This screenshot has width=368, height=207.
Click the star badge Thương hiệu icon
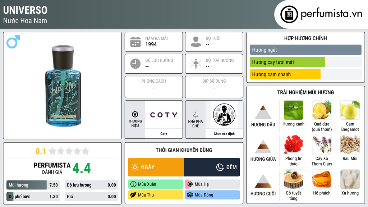135,114
